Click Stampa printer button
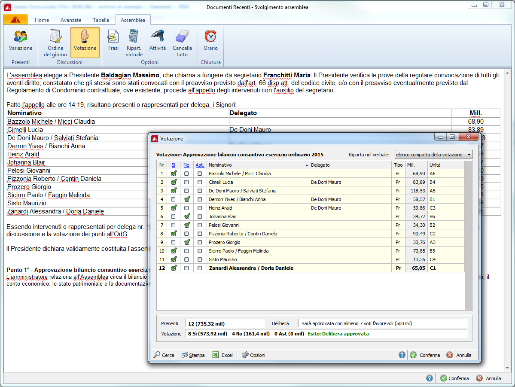Viewport: 515px width, 387px height. point(193,355)
